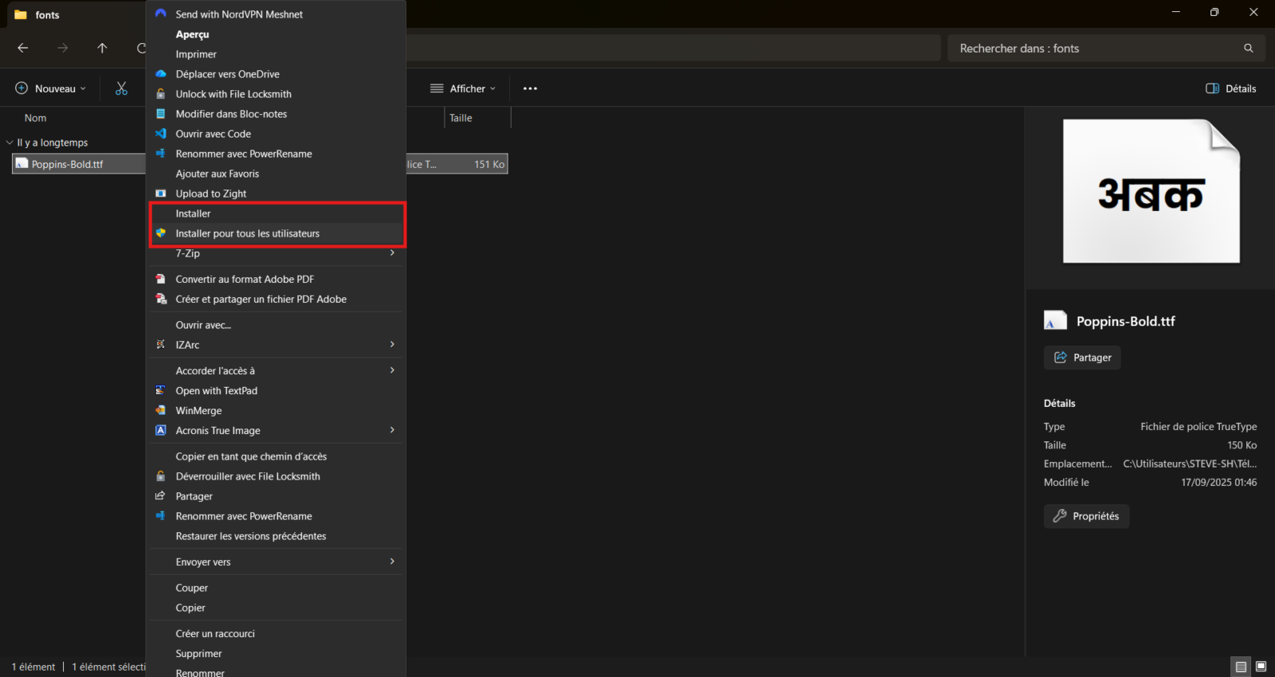Open the Afficher dropdown
Image resolution: width=1275 pixels, height=677 pixels.
point(463,88)
